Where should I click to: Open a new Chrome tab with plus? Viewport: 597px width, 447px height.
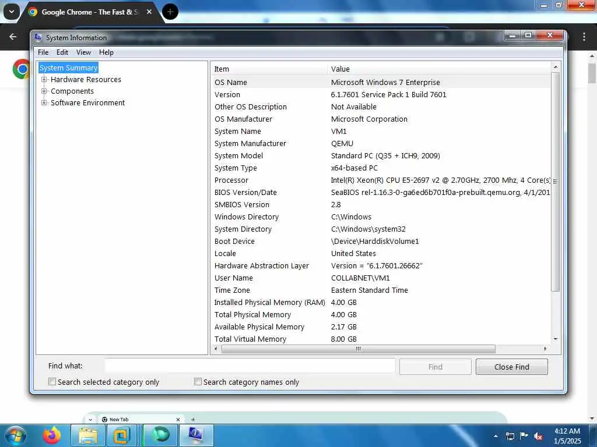tap(170, 12)
